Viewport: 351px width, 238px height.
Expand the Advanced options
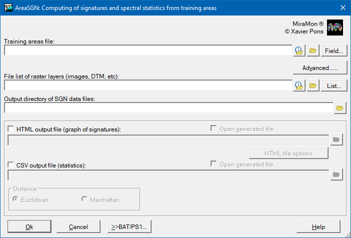[320, 67]
